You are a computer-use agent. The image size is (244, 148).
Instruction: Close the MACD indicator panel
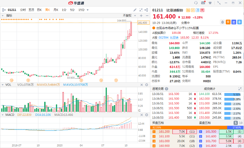click(x=142, y=115)
